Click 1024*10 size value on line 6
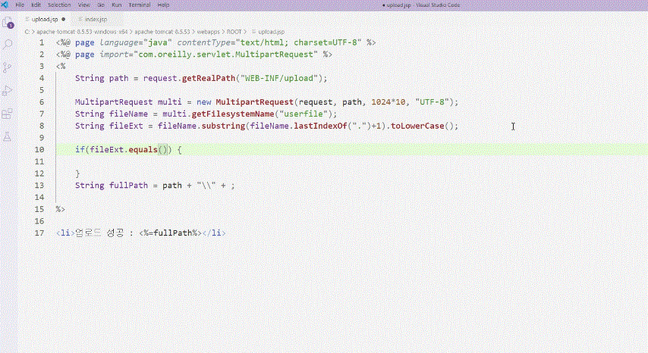 click(388, 102)
